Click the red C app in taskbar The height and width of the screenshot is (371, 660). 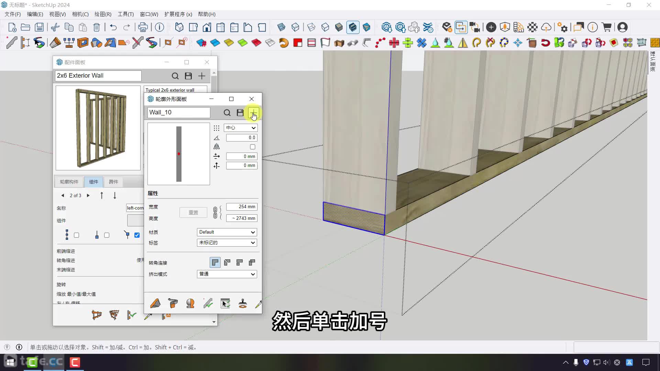75,362
